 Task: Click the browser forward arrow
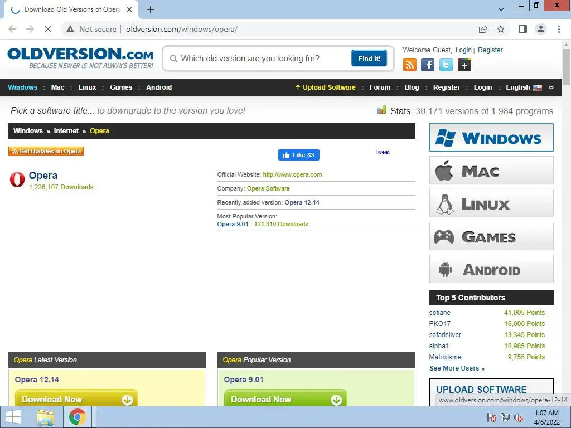coord(30,29)
